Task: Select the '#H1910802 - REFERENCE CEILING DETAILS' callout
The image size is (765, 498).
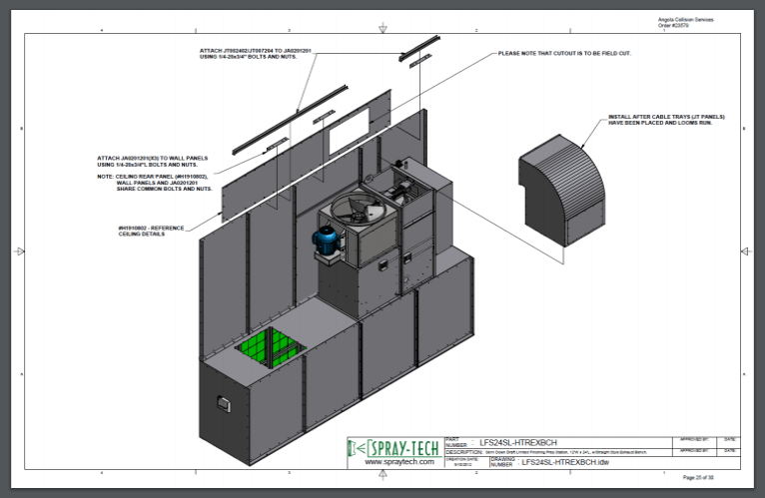Action: pos(151,231)
